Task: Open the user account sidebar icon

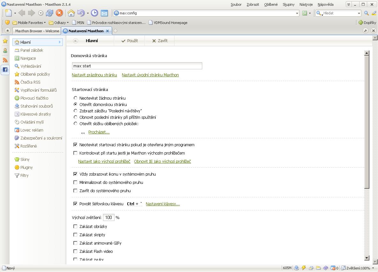Action: (x=5, y=51)
